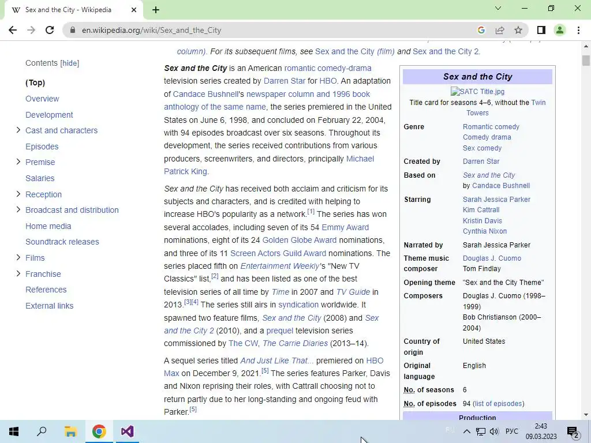Expand the Premise section
591x443 pixels.
18,162
